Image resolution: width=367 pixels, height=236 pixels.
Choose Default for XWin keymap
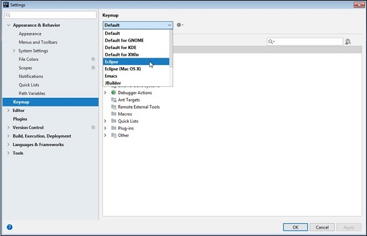click(x=136, y=54)
